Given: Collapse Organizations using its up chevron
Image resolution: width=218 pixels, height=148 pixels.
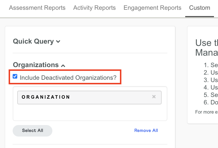Looking at the screenshot, I should point(63,66).
